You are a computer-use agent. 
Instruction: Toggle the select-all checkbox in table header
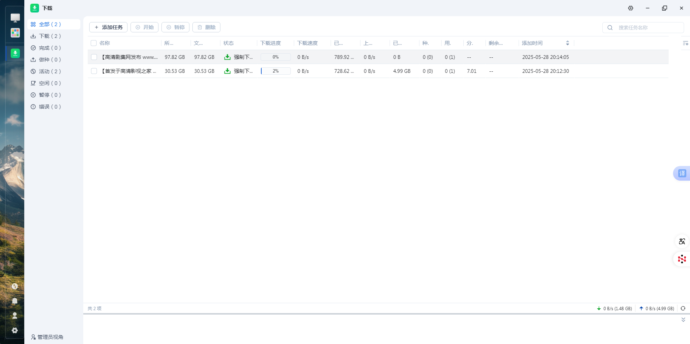(x=94, y=43)
